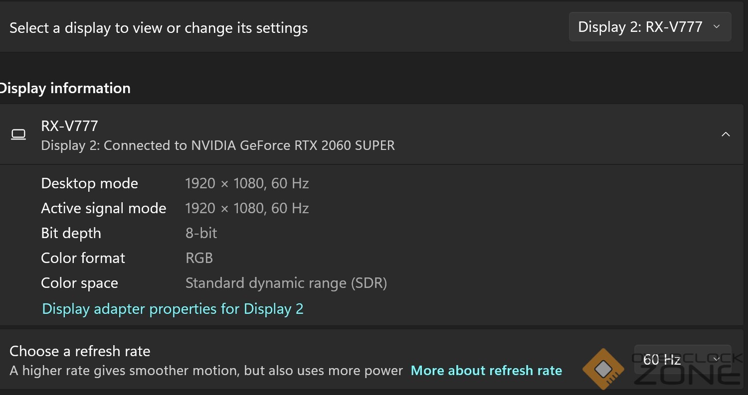Open the 60 Hz refresh rate dropdown

[x=682, y=359]
